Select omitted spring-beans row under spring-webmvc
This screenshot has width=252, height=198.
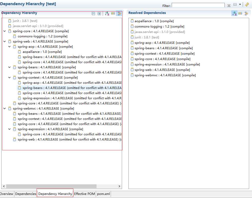click(x=69, y=113)
